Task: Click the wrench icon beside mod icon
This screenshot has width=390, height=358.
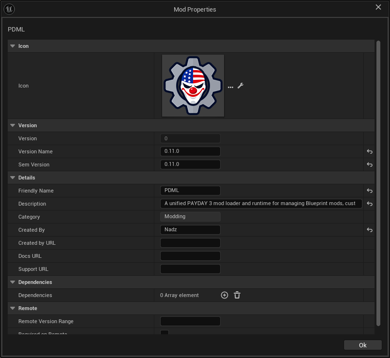Action: click(x=240, y=86)
